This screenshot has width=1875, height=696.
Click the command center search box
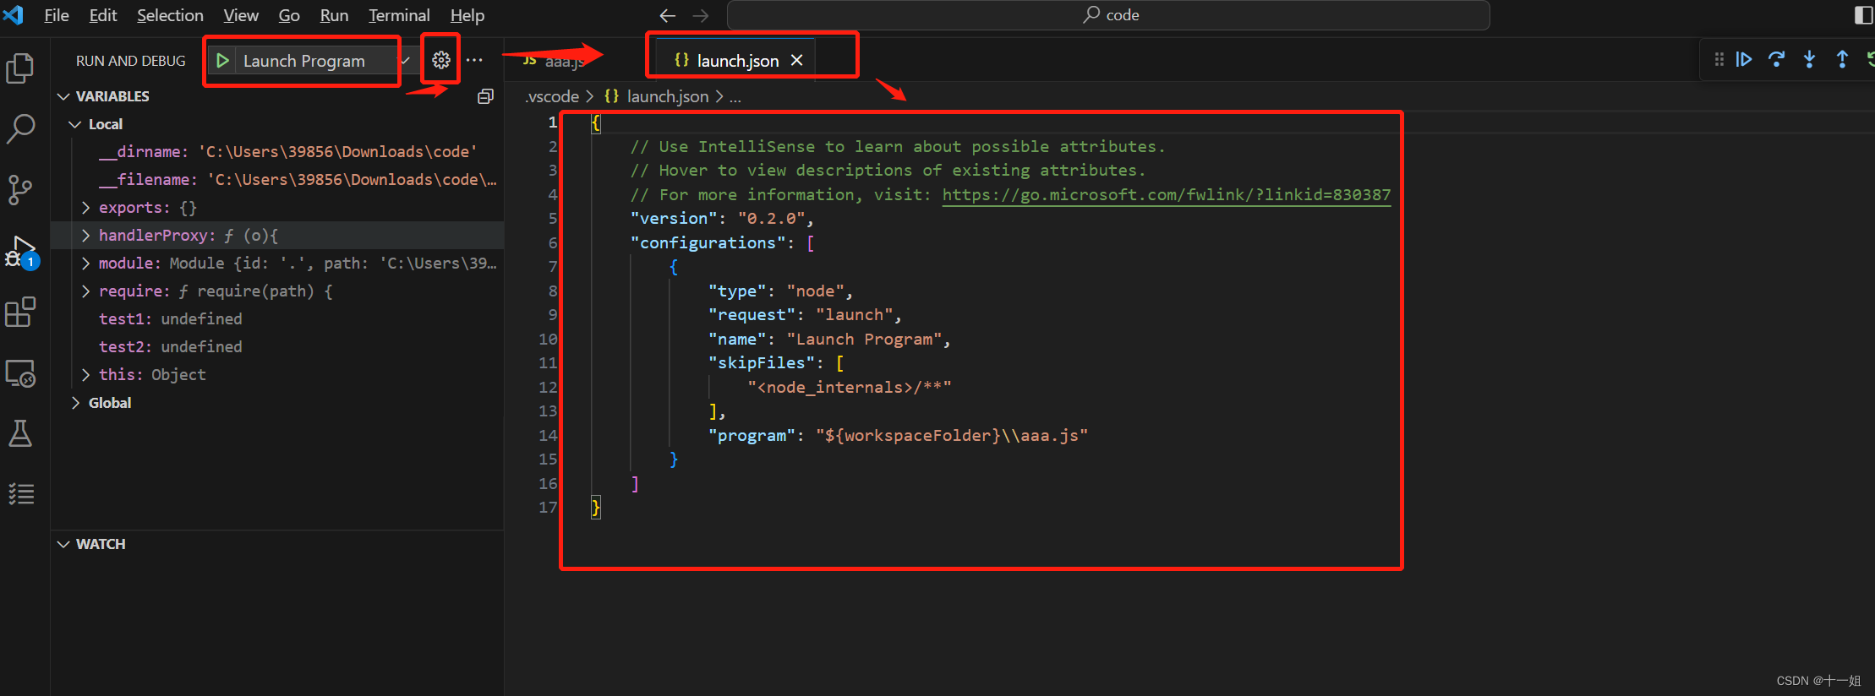1108,15
